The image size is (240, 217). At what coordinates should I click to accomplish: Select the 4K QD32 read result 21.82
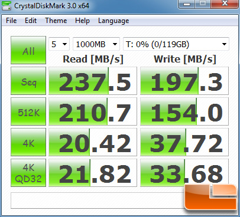(x=93, y=173)
